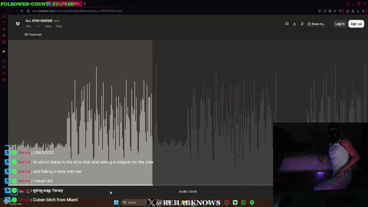Focus the Dropbox URL address field
The width and height of the screenshot is (368, 207).
(77, 11)
